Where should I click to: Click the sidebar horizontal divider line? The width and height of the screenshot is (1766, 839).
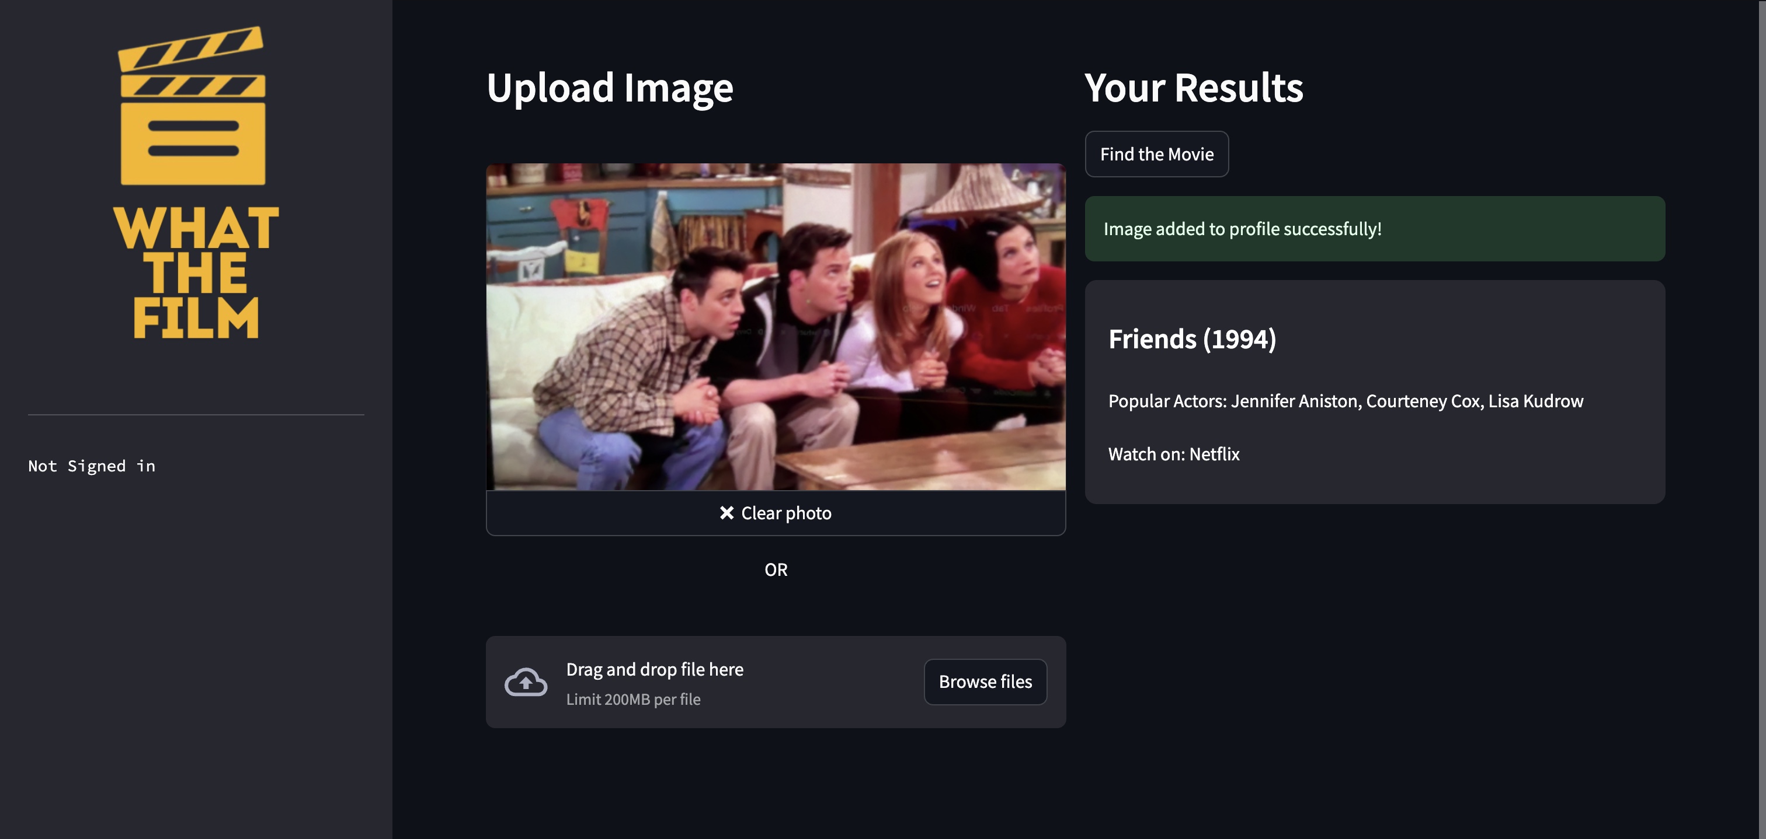coord(196,414)
